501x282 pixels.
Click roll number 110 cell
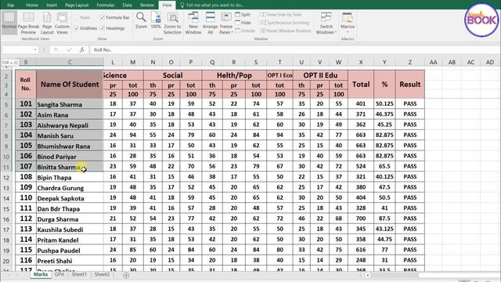[x=26, y=198]
